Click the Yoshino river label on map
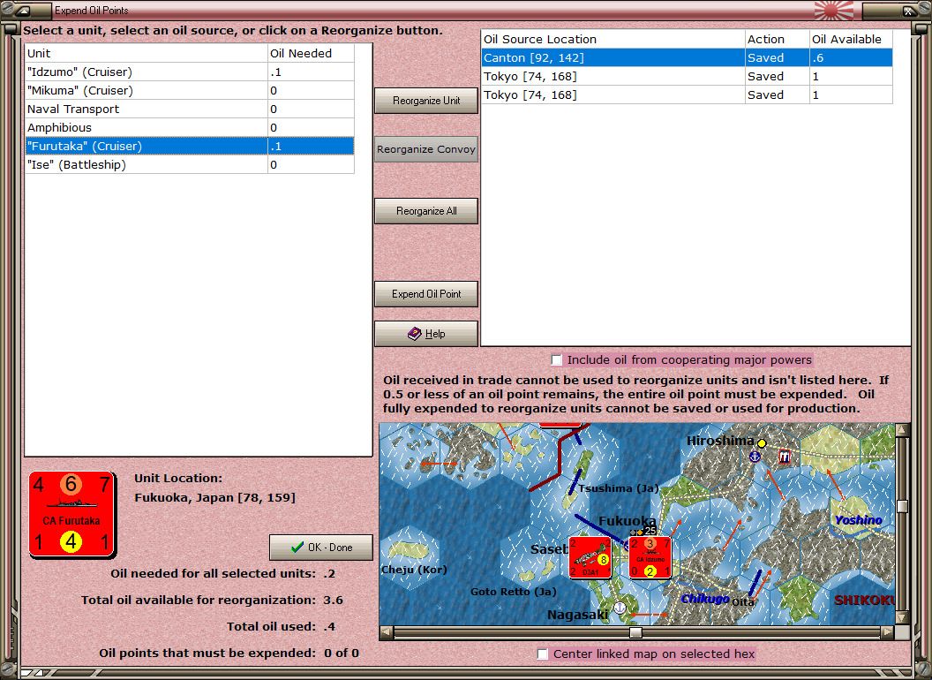Image resolution: width=932 pixels, height=680 pixels. (858, 520)
